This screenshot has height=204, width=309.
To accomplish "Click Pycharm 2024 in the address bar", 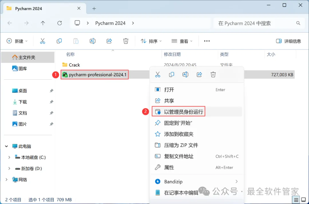I will pyautogui.click(x=110, y=23).
